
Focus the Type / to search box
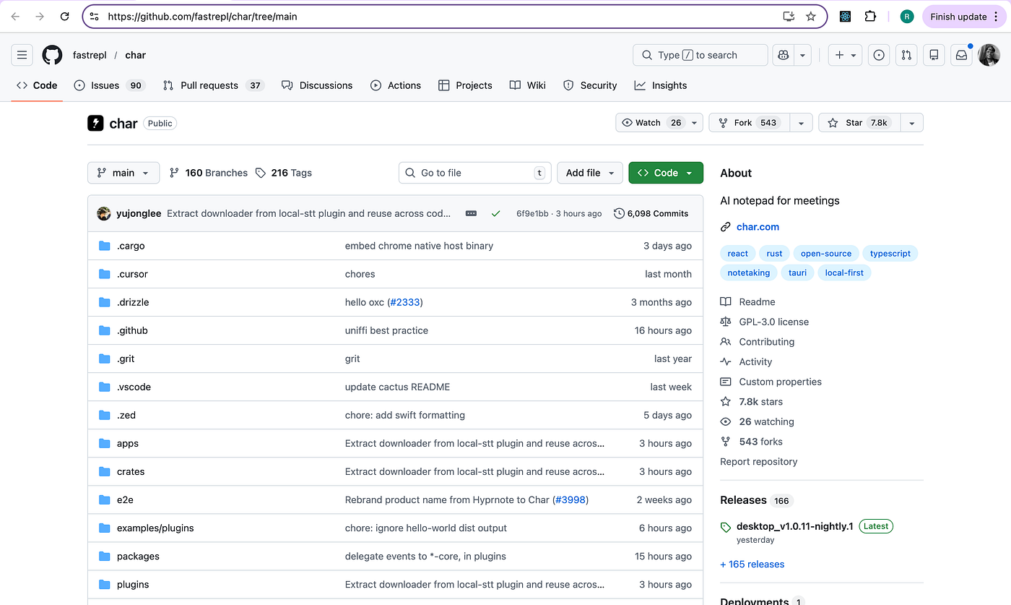click(700, 55)
